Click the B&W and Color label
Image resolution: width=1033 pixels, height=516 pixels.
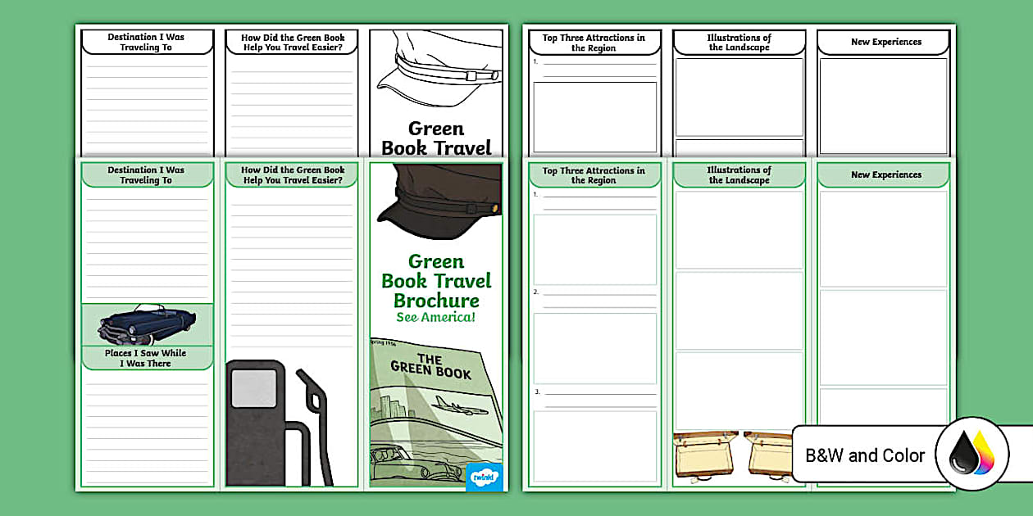(x=865, y=455)
